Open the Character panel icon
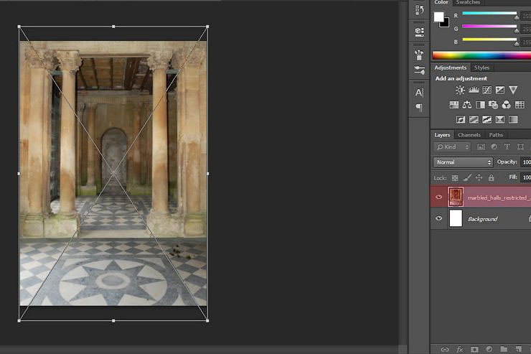The width and height of the screenshot is (531, 354). [419, 93]
